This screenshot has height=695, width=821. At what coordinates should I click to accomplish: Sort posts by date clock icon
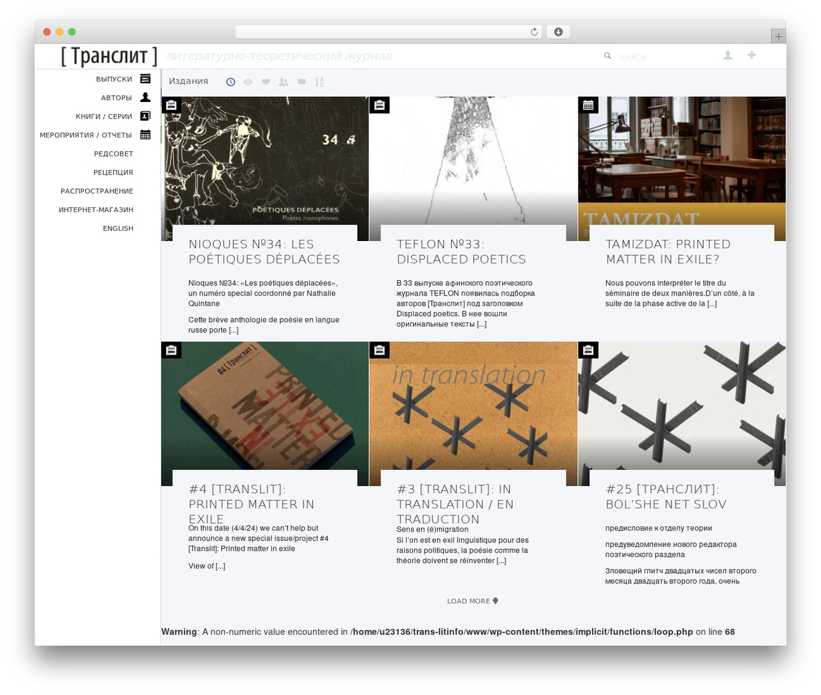pos(231,82)
